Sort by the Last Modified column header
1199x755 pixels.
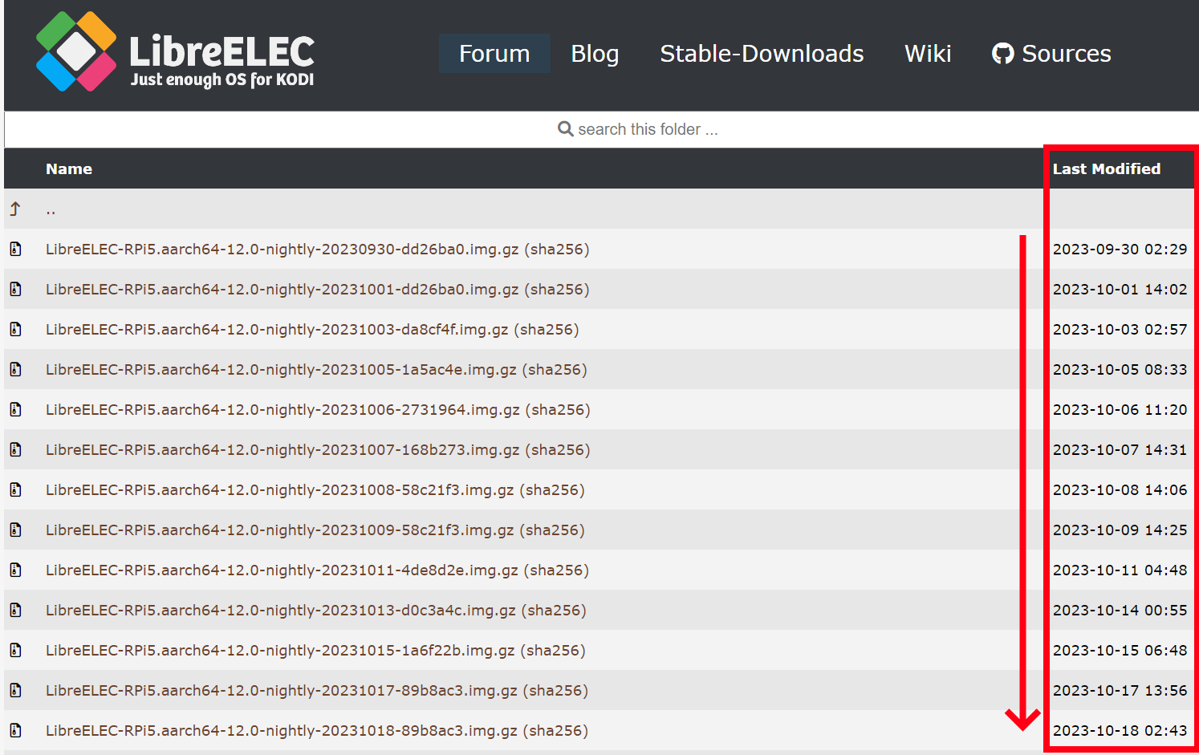pos(1106,169)
